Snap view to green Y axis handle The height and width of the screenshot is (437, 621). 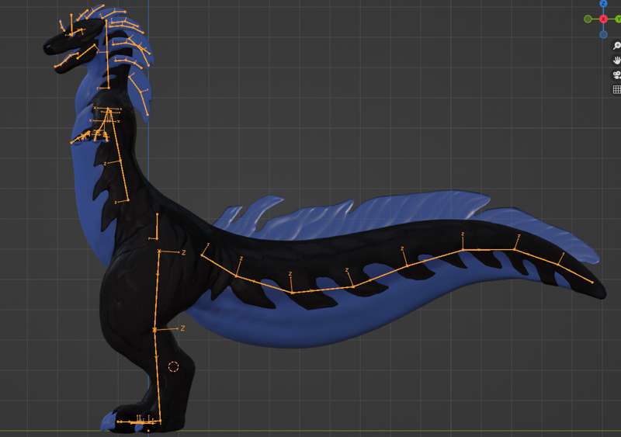pyautogui.click(x=618, y=19)
